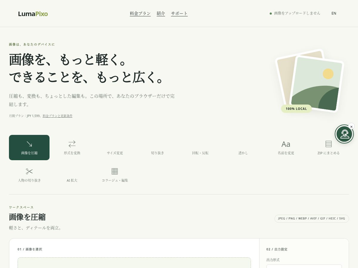Select the 回転・反転 rotate tool
This screenshot has width=358, height=268.
200,147
